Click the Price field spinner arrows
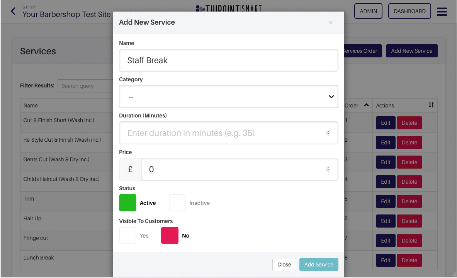Screen dimensions: 457x278 (328, 169)
